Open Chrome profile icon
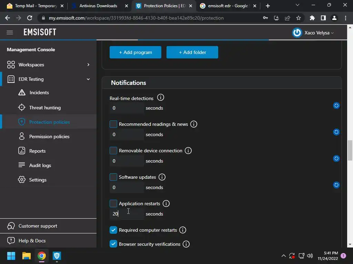This screenshot has width=353, height=264. pos(334,18)
